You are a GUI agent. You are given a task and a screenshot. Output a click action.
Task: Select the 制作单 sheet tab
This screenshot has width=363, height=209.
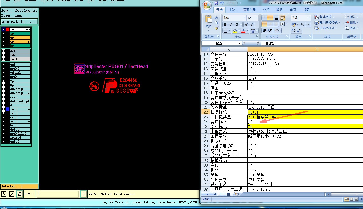coord(225,194)
